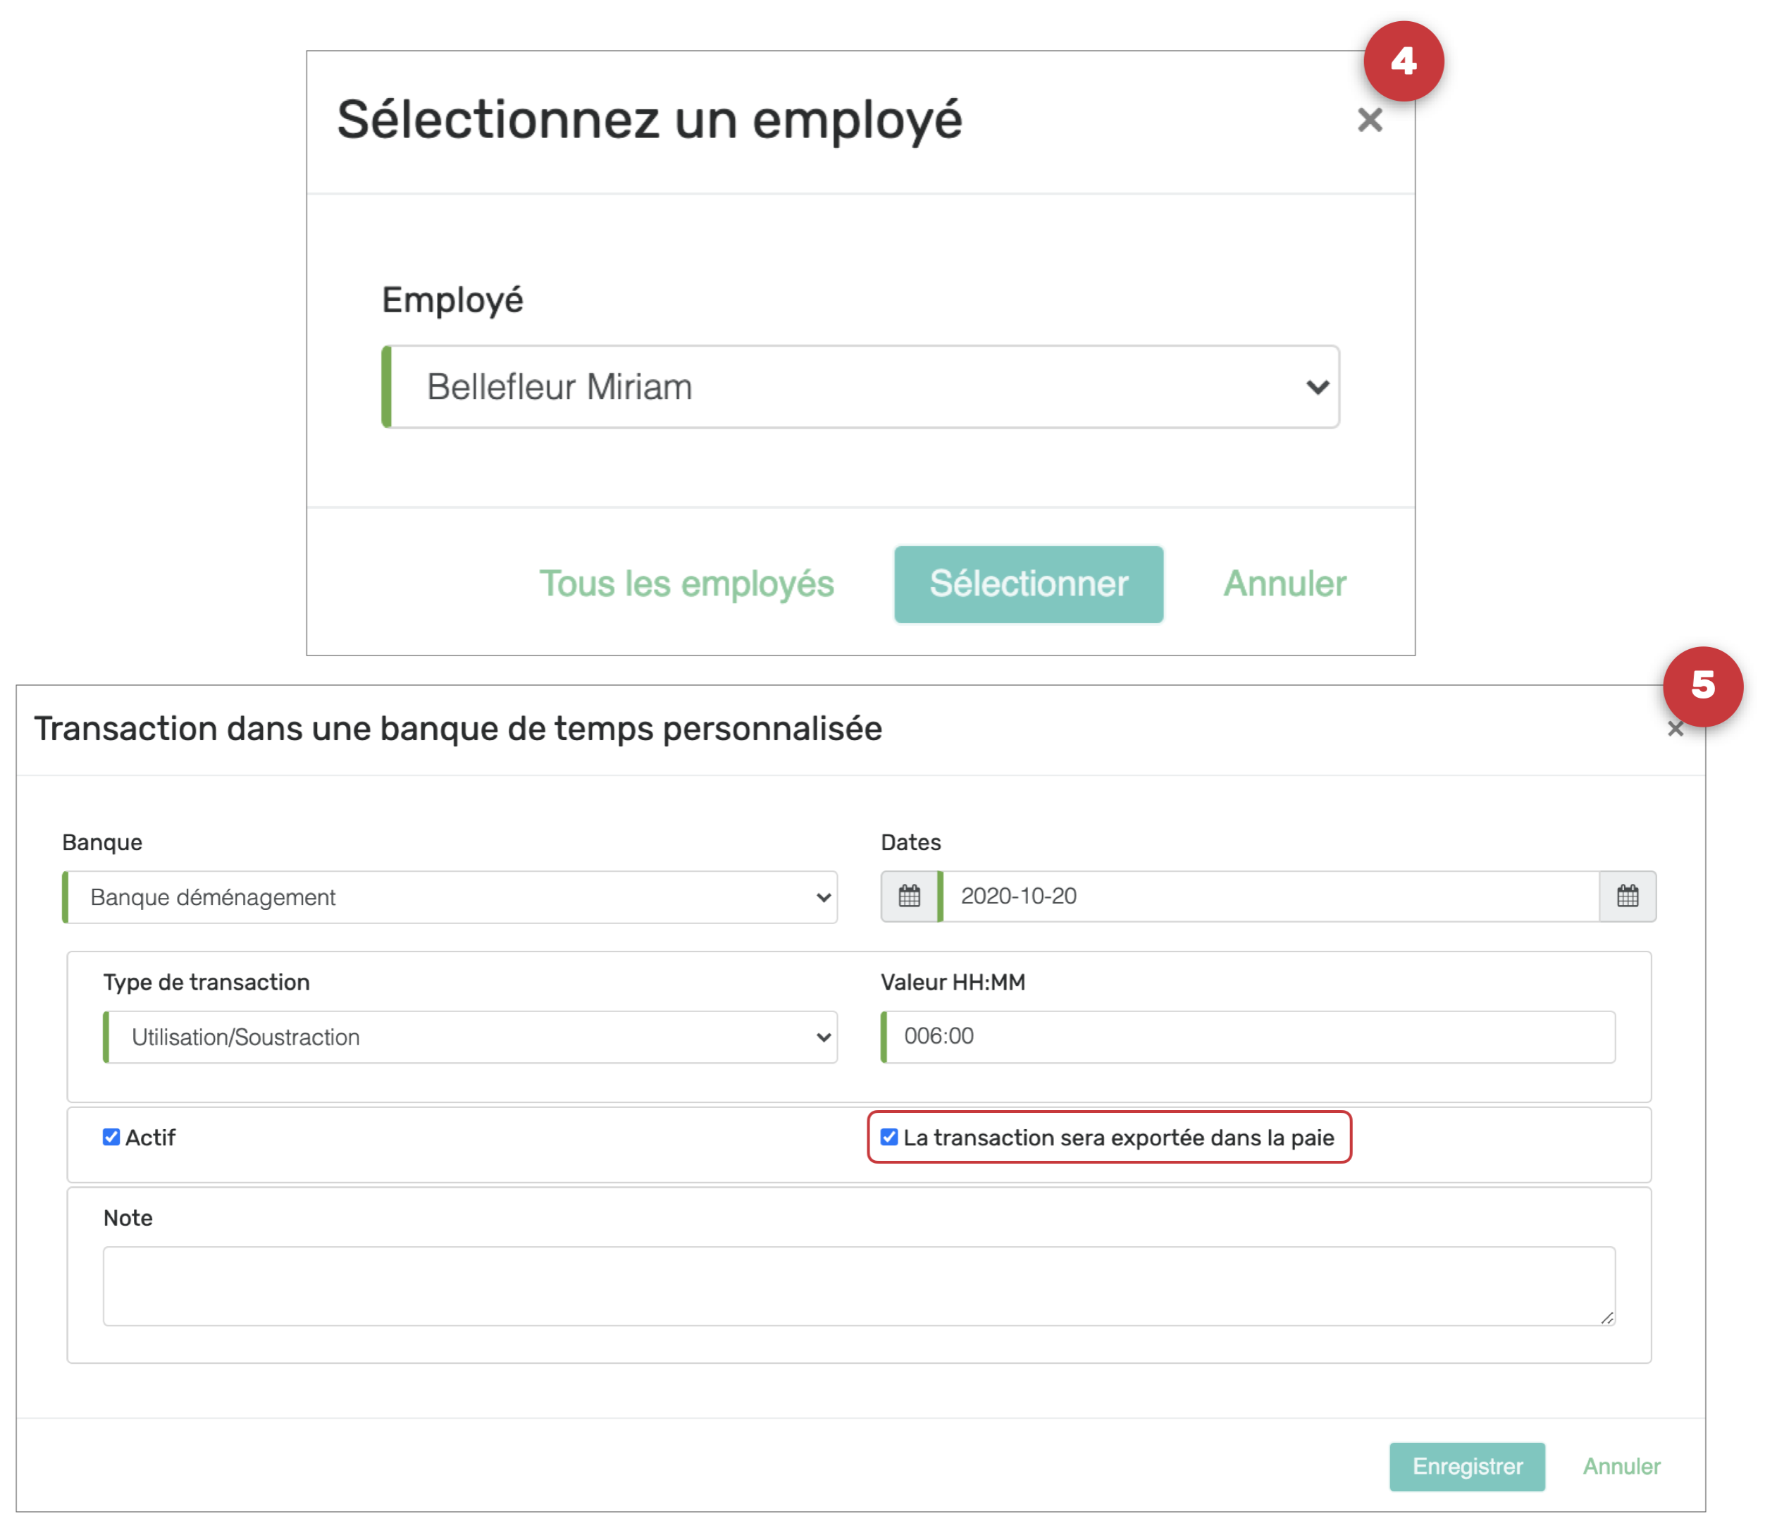The image size is (1777, 1521).
Task: Click the date field showing 2020-10-20
Action: (x=1269, y=897)
